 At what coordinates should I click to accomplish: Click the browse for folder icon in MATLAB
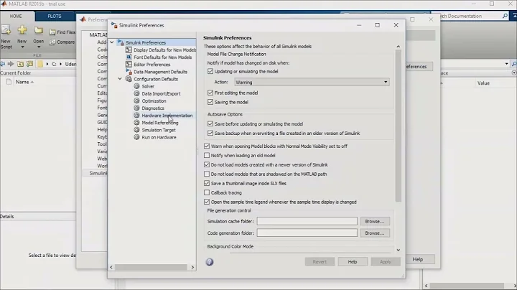pos(29,64)
